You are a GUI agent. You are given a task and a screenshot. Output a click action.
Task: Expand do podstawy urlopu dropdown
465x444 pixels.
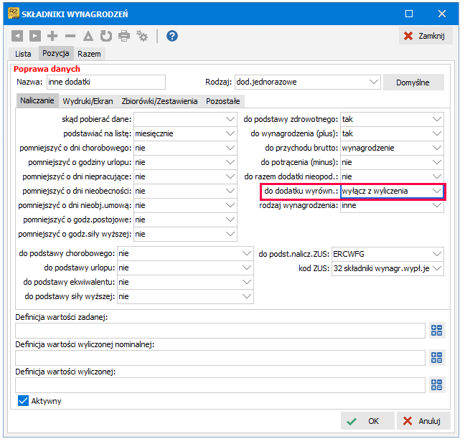point(247,268)
